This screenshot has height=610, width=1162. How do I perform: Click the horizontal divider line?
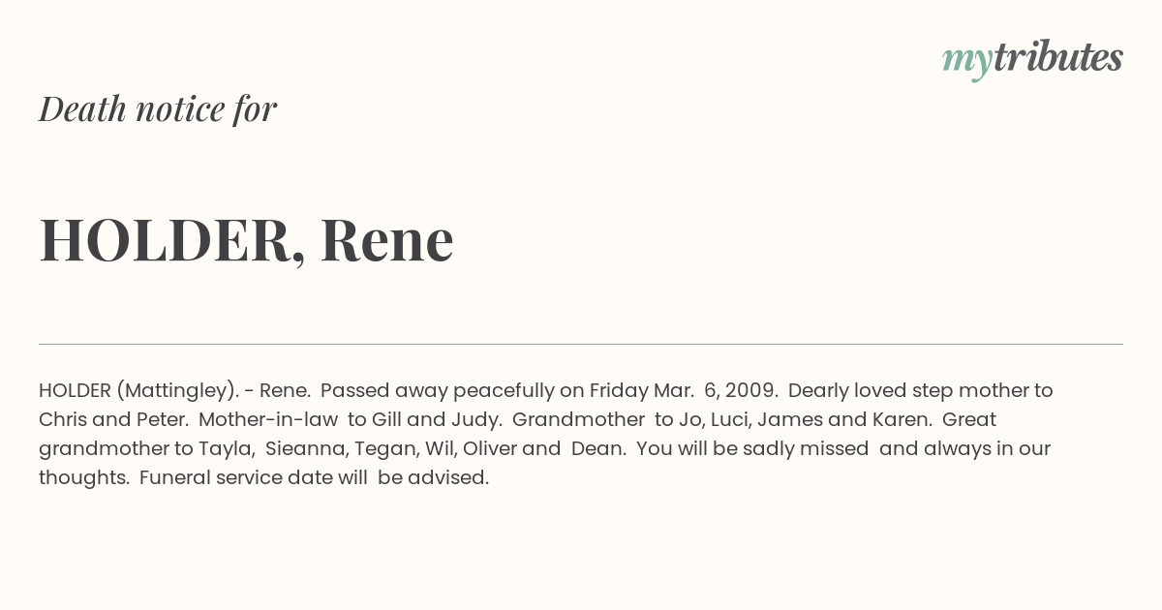581,344
